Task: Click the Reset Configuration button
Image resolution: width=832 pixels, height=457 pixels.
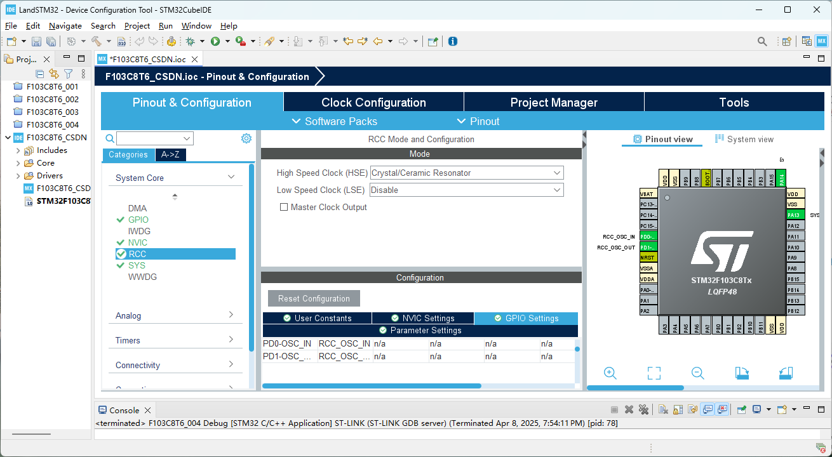Action: click(x=314, y=298)
